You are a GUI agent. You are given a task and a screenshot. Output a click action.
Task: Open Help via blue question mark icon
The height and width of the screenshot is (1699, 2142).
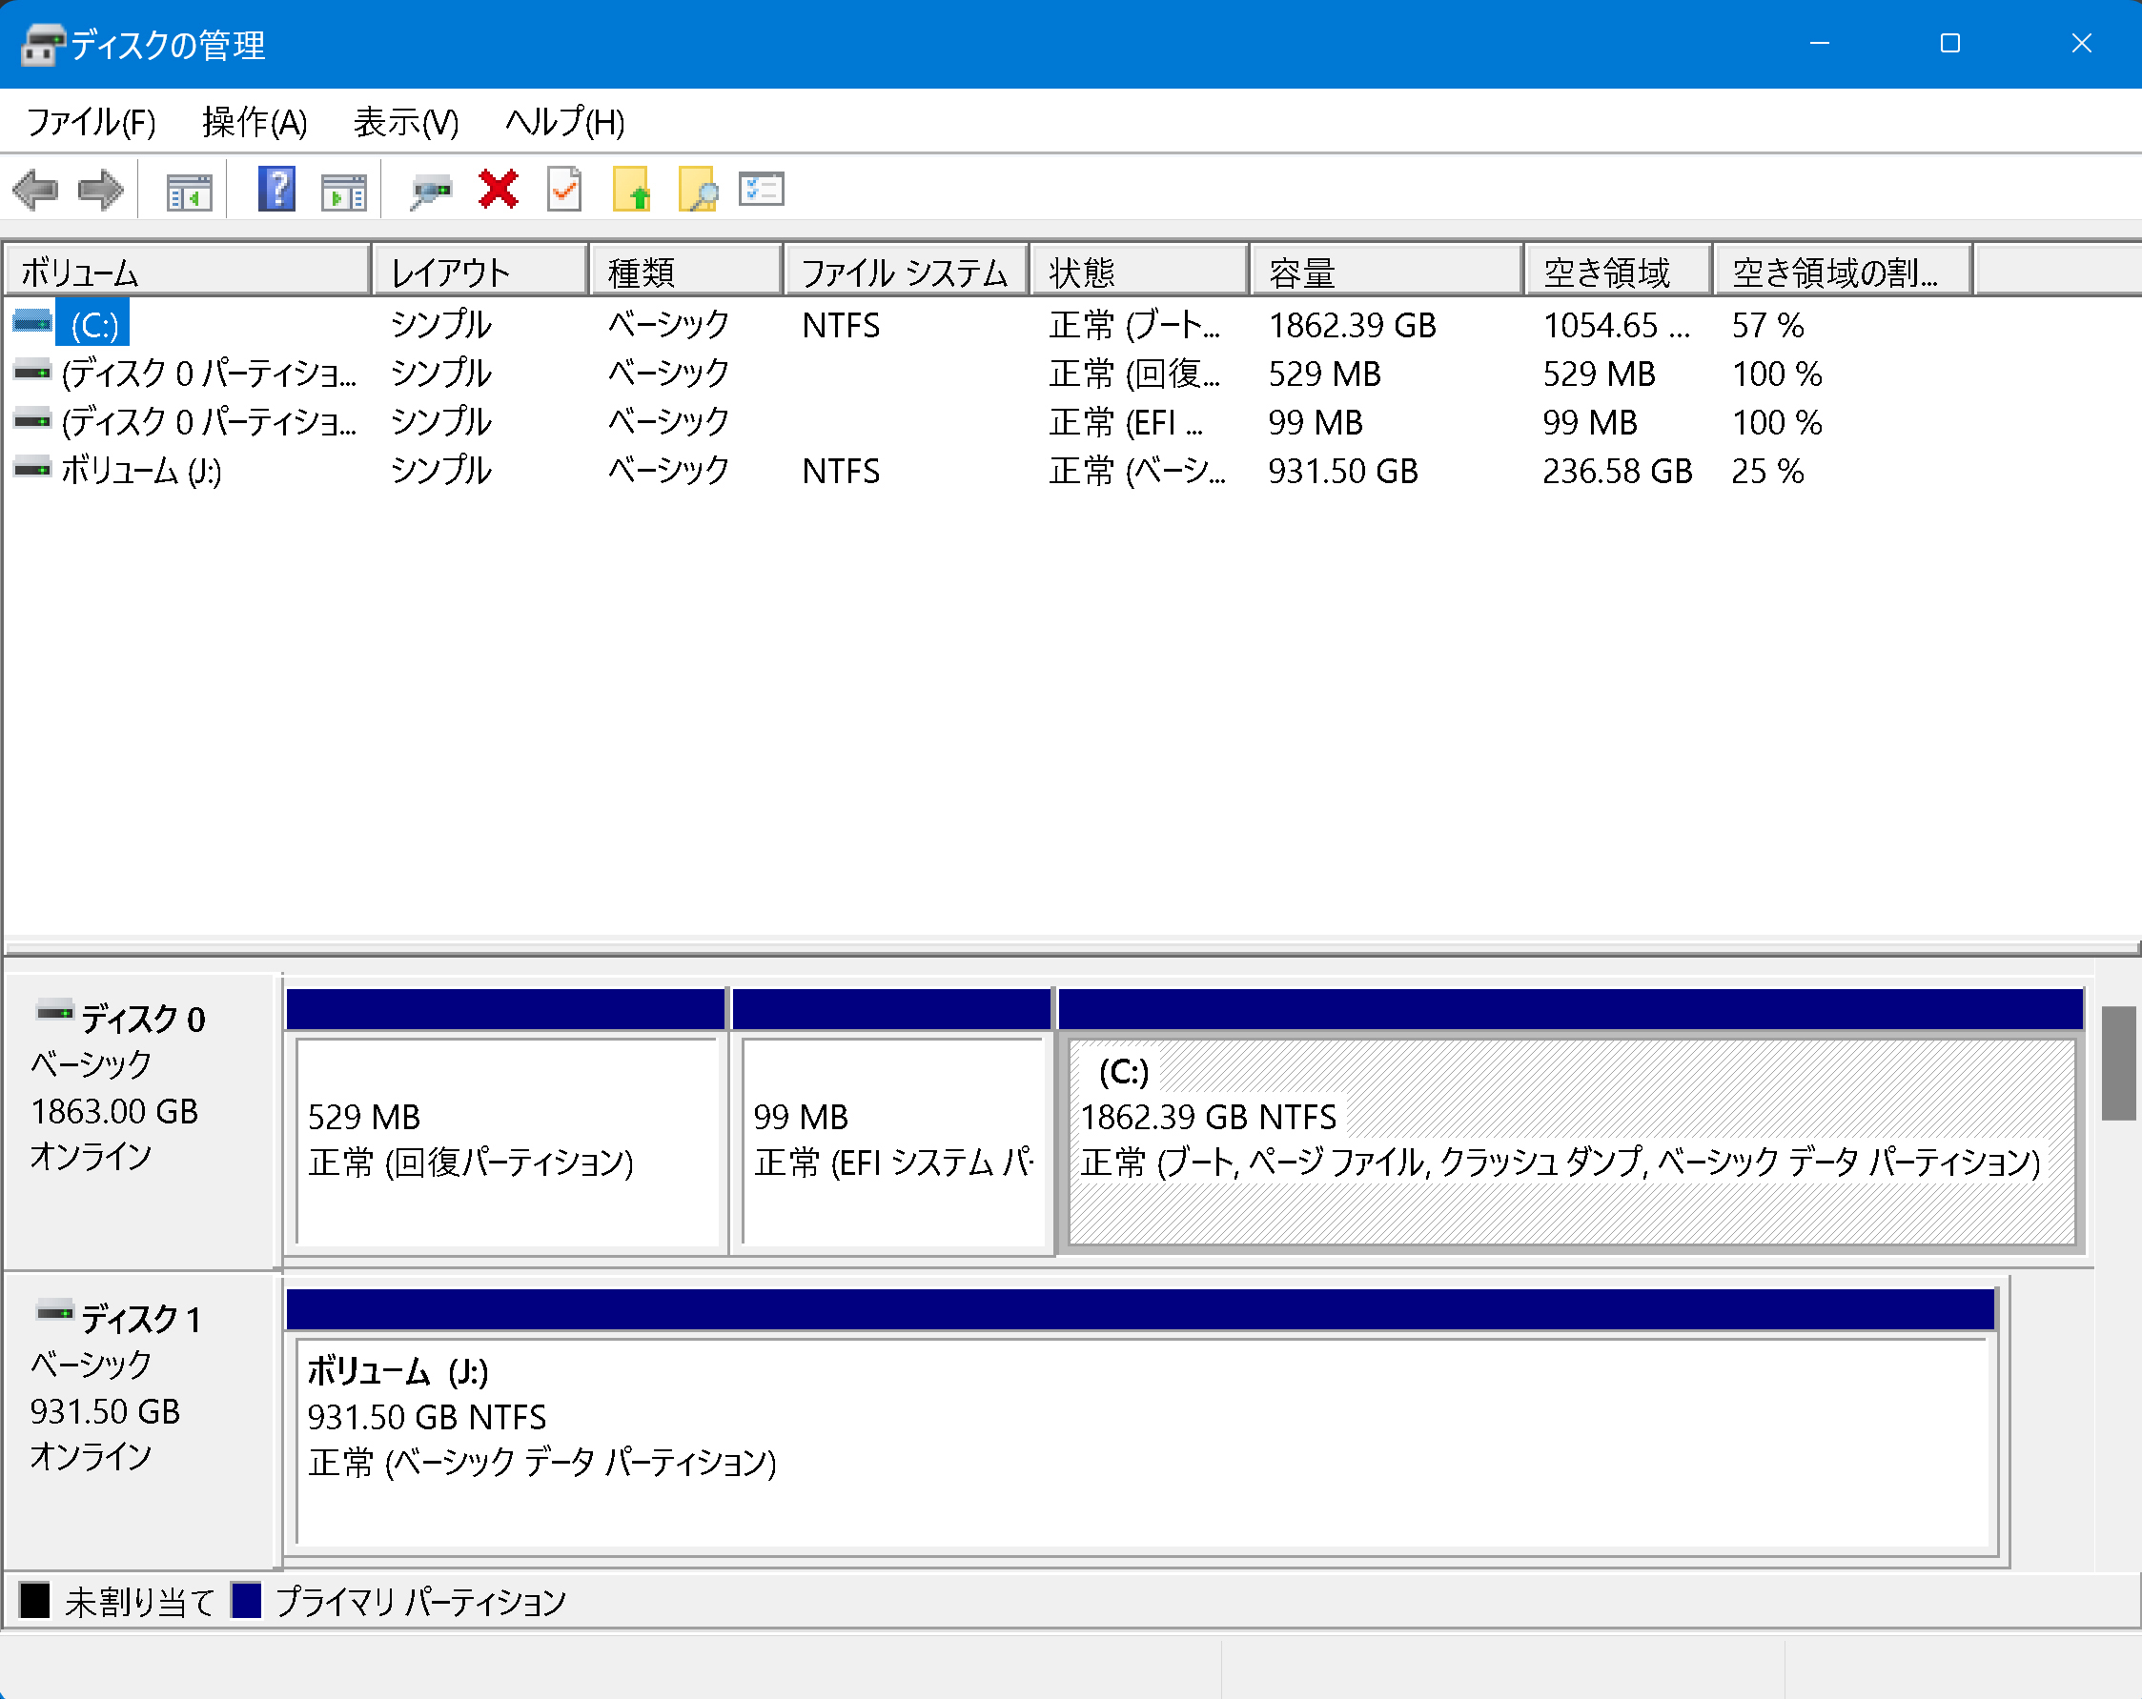276,189
